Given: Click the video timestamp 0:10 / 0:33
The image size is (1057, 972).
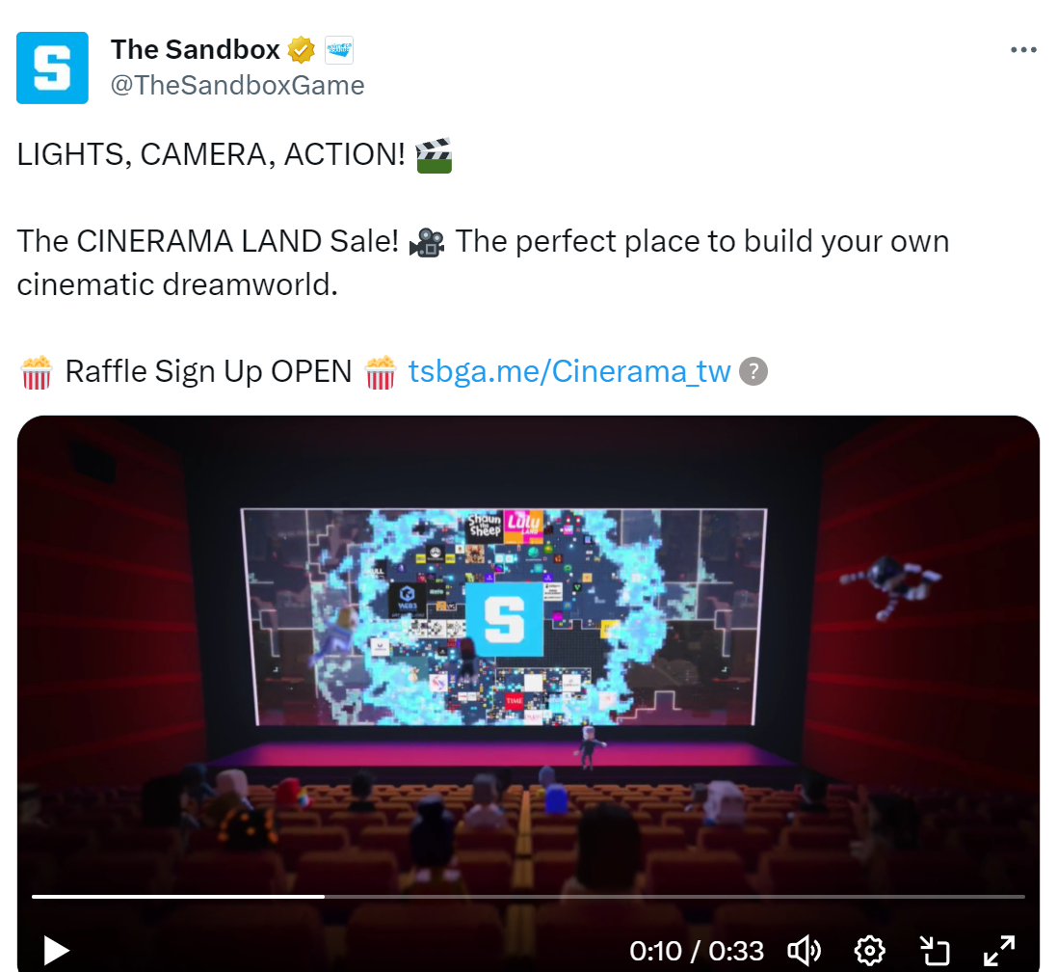Looking at the screenshot, I should [x=697, y=951].
